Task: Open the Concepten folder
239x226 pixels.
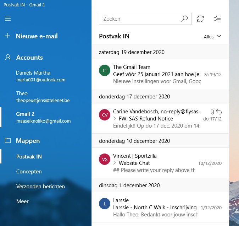Action: (29, 172)
